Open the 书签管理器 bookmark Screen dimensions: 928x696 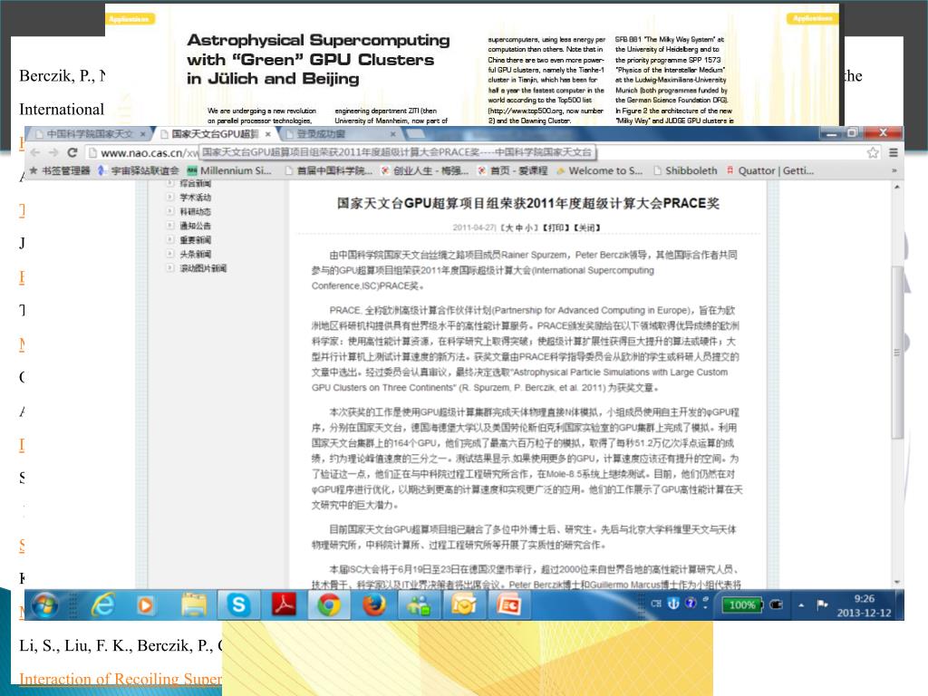coord(60,170)
